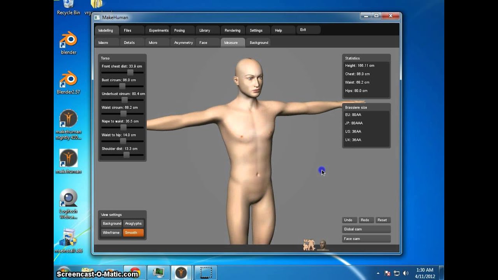The width and height of the screenshot is (498, 280).
Task: Click the Bust circum slider
Action: pos(123,86)
